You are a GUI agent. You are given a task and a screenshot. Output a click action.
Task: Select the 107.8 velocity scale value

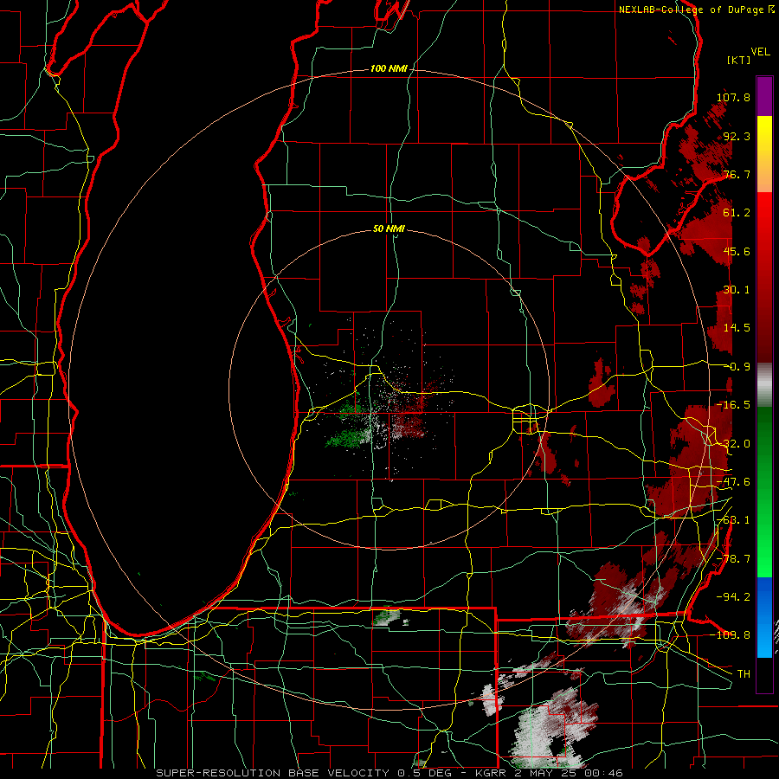point(733,97)
